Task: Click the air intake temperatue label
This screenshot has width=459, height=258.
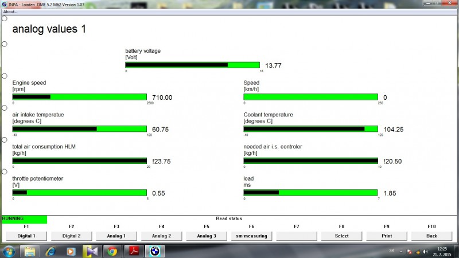Action: pyautogui.click(x=38, y=115)
